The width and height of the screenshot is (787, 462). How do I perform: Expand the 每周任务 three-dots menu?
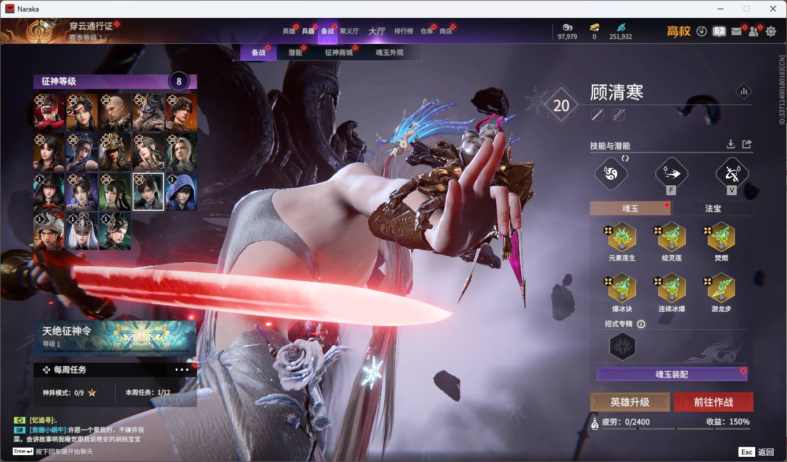pos(181,370)
